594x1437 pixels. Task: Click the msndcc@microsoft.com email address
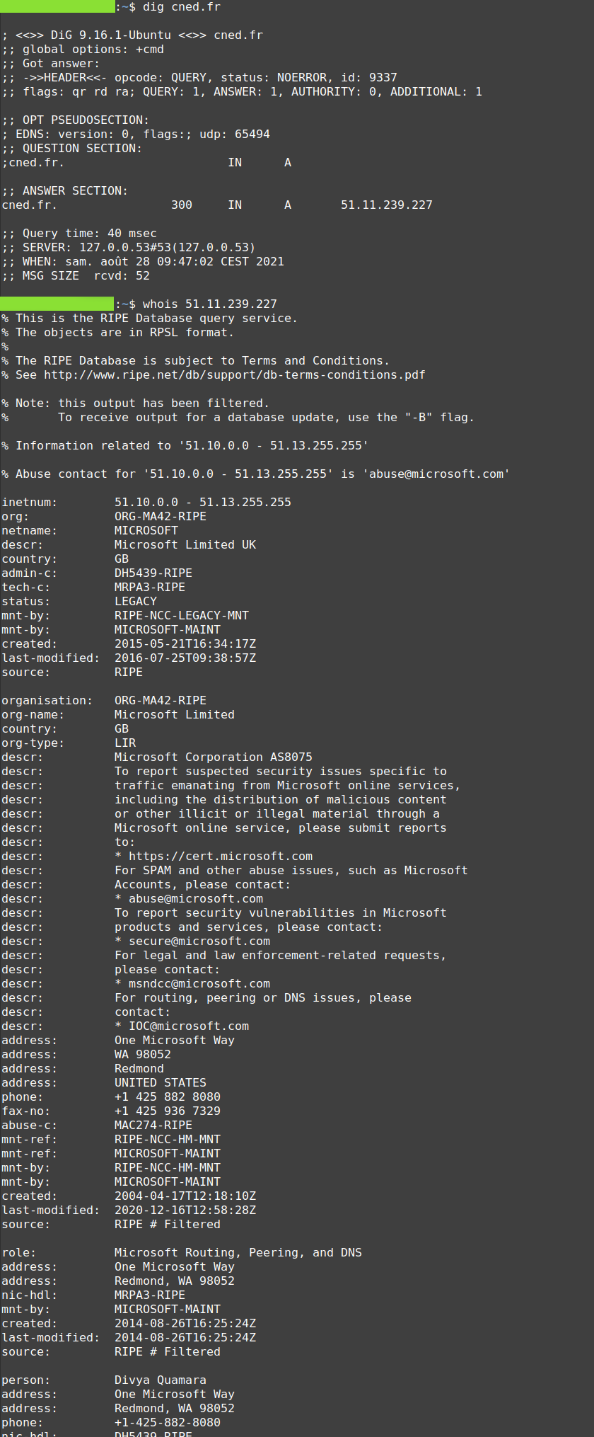(199, 984)
